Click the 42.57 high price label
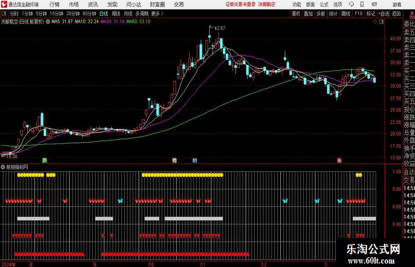This screenshot has height=267, width=415. tap(220, 28)
